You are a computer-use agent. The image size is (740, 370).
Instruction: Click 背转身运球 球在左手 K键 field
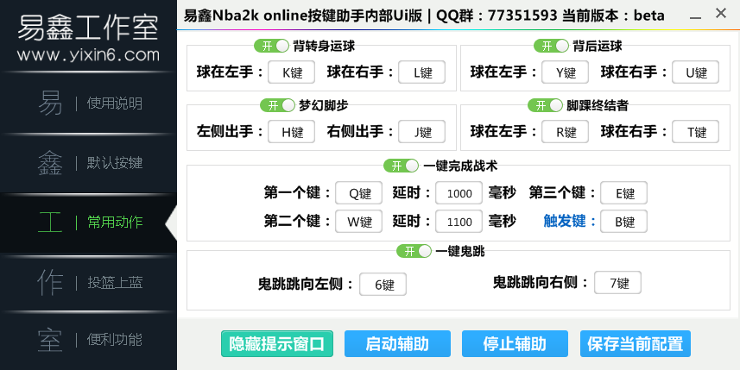tap(291, 72)
